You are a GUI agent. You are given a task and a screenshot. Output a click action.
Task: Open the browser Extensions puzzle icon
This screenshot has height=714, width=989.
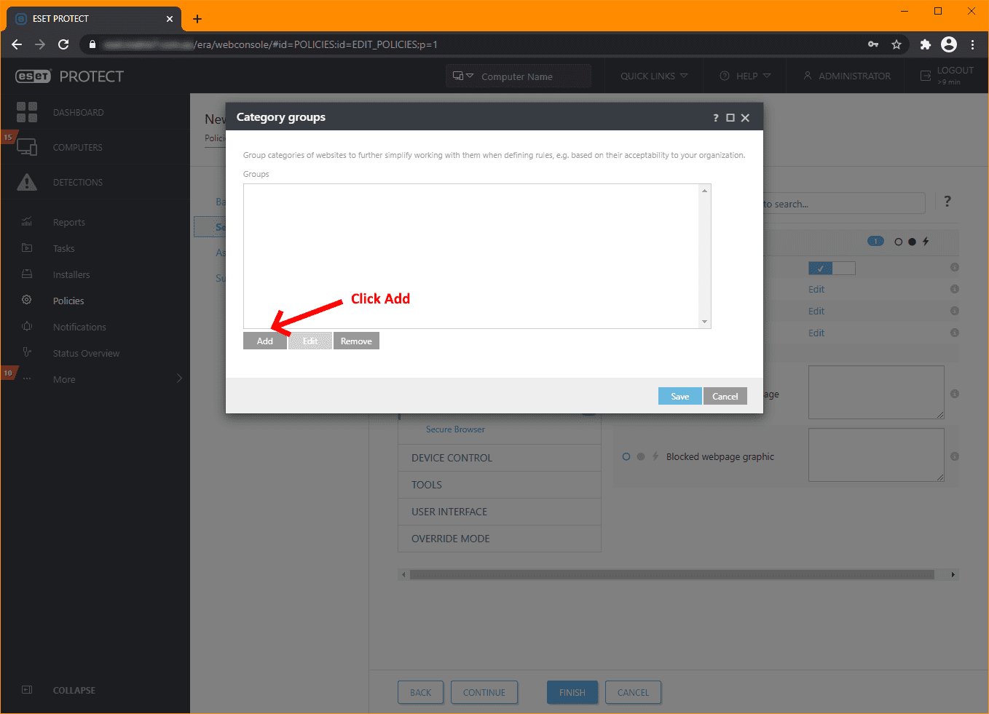[x=926, y=44]
